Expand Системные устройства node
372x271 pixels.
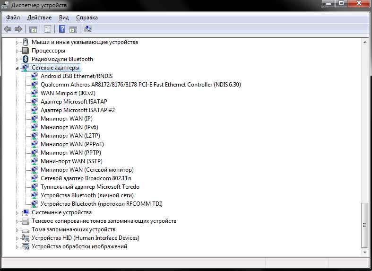(x=17, y=213)
